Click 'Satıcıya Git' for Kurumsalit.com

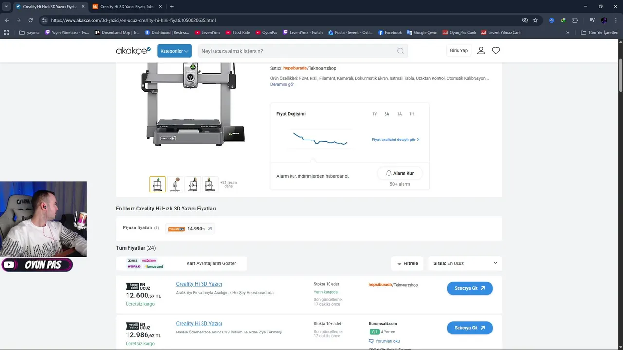(x=470, y=328)
